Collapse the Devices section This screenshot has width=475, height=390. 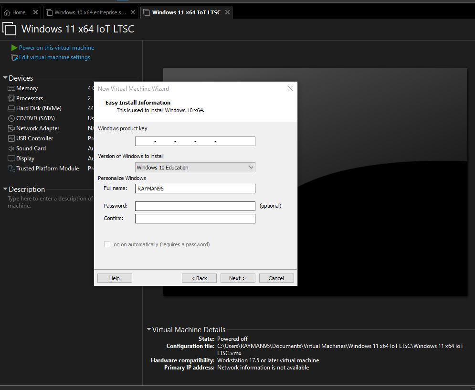coord(5,78)
